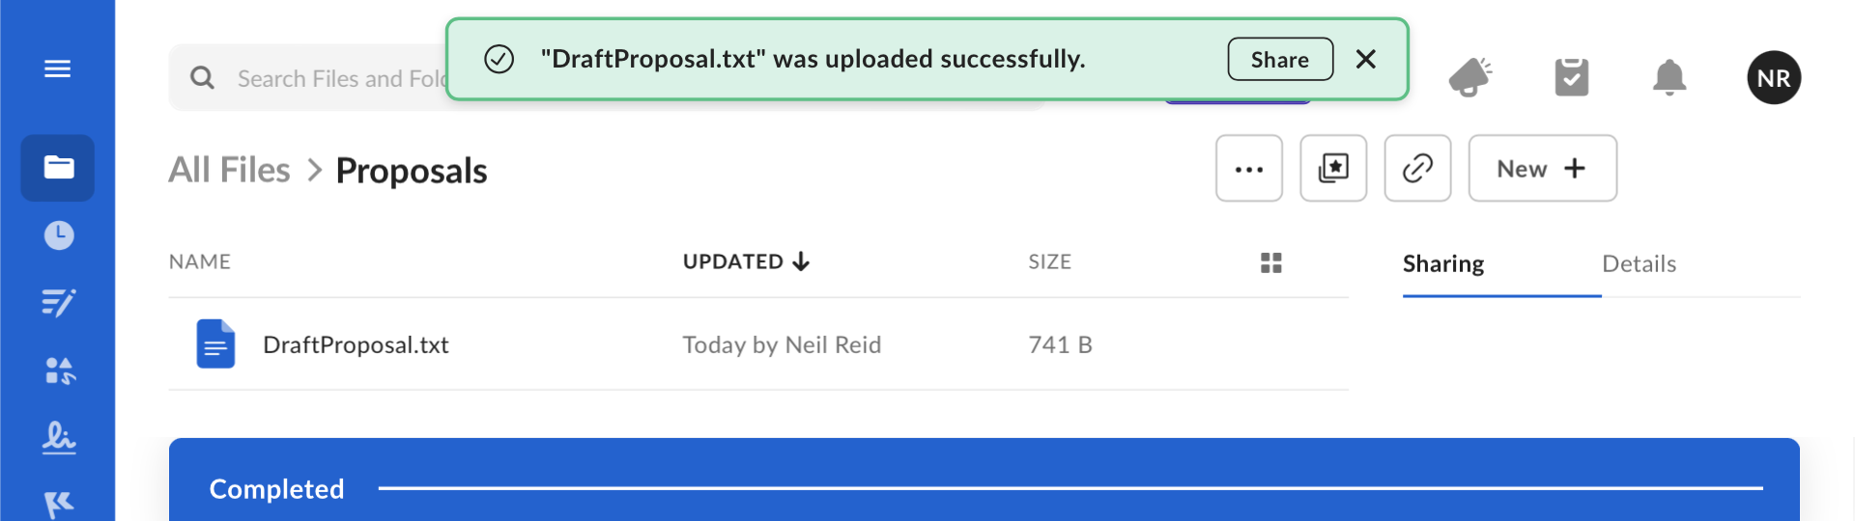Image resolution: width=1855 pixels, height=521 pixels.
Task: Add Proposals folder to collections
Action: 1333,169
